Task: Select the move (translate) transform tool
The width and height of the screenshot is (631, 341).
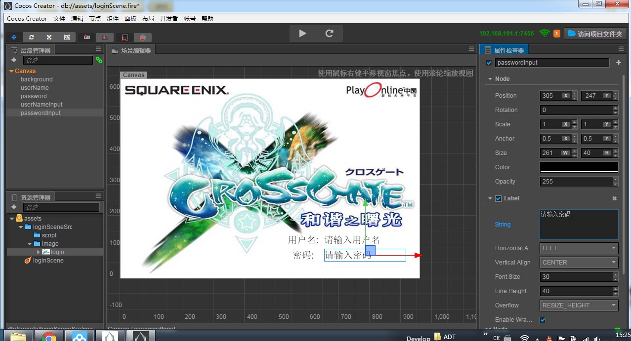Action: 14,38
